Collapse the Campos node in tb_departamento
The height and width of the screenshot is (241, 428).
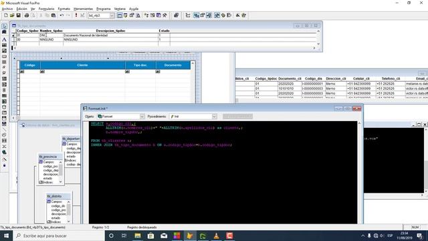64,144
